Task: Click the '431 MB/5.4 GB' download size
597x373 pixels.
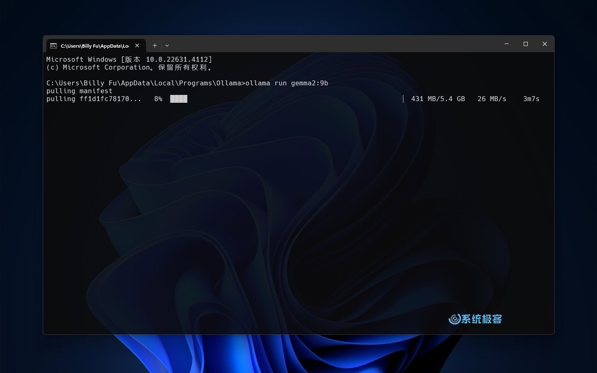Action: coord(438,99)
